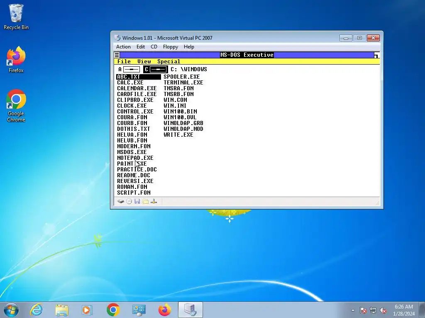The image size is (425, 318).
Task: Click the shared folder status icon
Action: [146, 201]
